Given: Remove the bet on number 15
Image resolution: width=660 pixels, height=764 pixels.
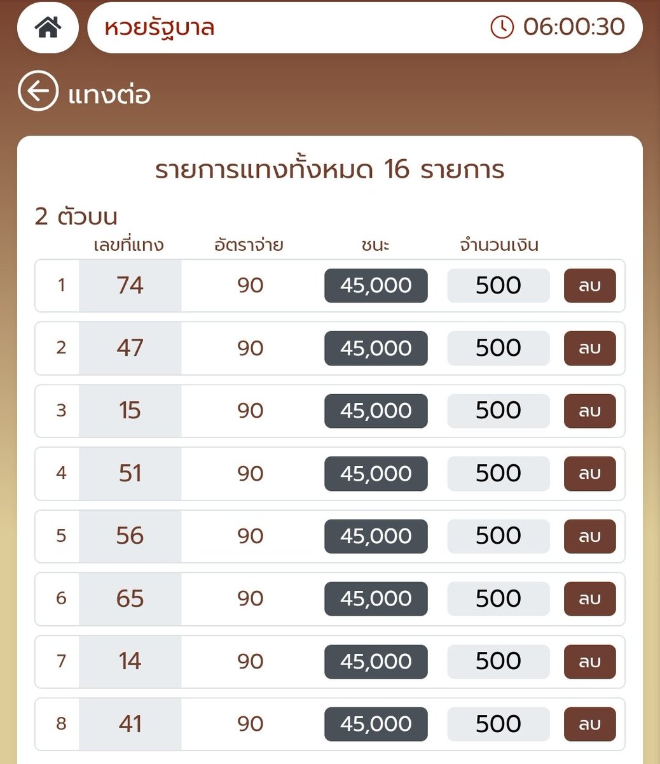Looking at the screenshot, I should [590, 411].
